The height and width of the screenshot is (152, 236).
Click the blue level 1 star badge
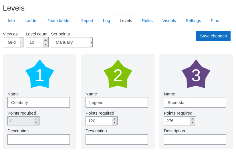[x=40, y=75]
